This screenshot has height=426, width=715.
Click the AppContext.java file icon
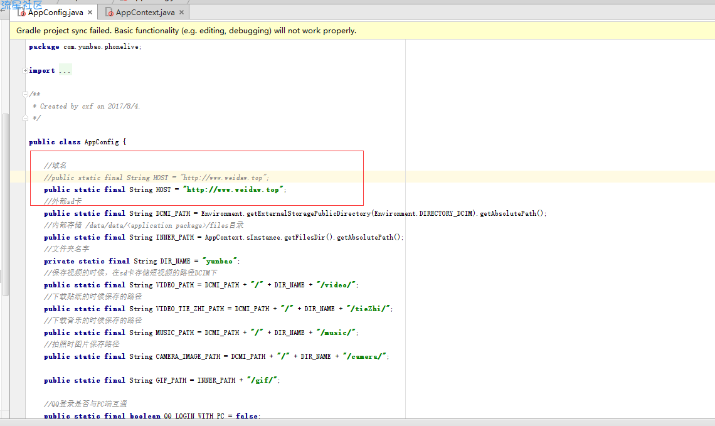point(109,13)
